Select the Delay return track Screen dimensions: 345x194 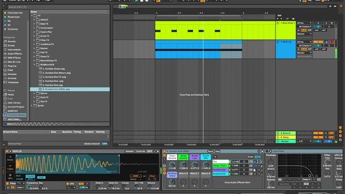click(286, 137)
